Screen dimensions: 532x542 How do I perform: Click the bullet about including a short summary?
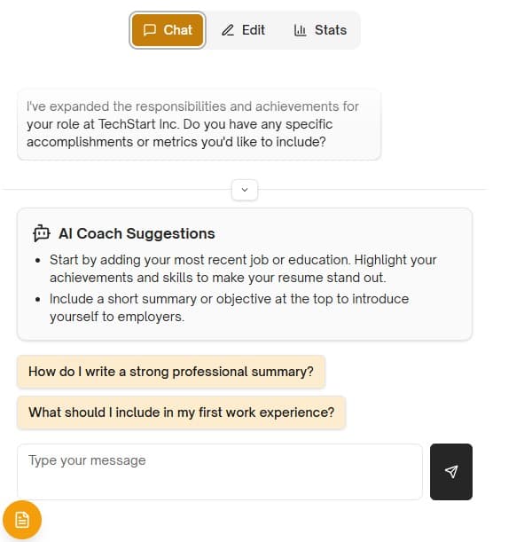click(x=229, y=308)
